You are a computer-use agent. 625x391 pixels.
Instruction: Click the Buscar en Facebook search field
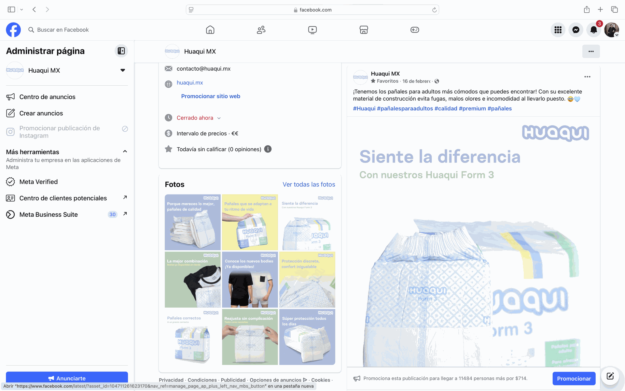(x=63, y=30)
